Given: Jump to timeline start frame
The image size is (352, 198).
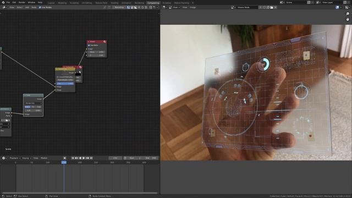Looking at the screenshot, I should pos(73,158).
